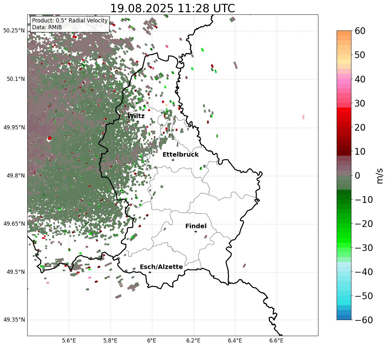Click the 49.5°N latitude label
387x347 pixels.
tap(16, 272)
